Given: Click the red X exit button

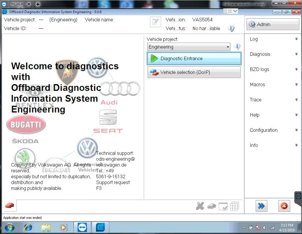Looking at the screenshot, I should click(x=284, y=206).
